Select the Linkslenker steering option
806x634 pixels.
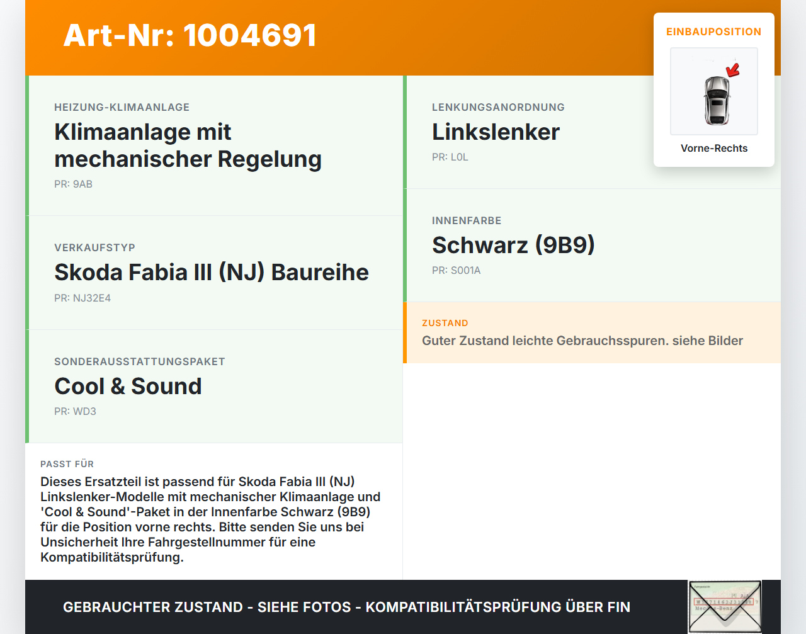coord(496,132)
